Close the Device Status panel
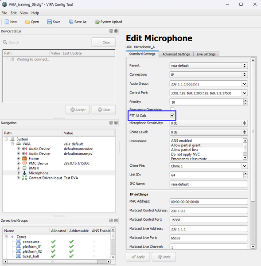 pos(116,31)
